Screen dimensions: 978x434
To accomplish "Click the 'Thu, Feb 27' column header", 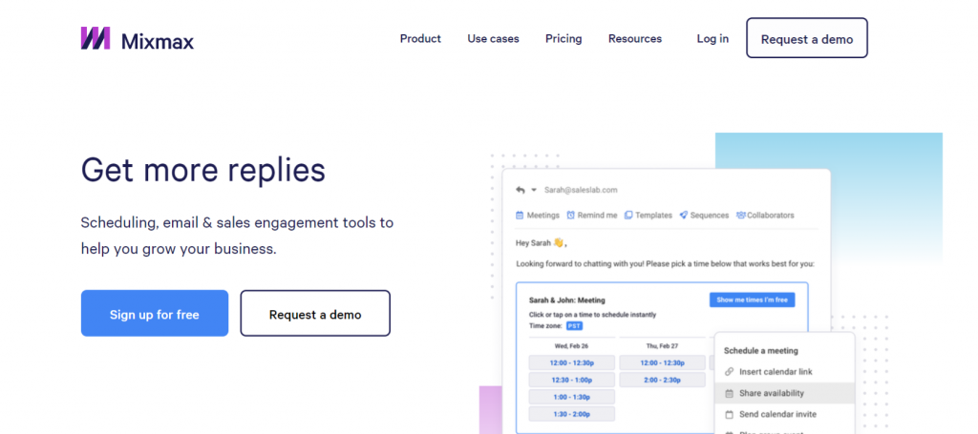I will (662, 345).
